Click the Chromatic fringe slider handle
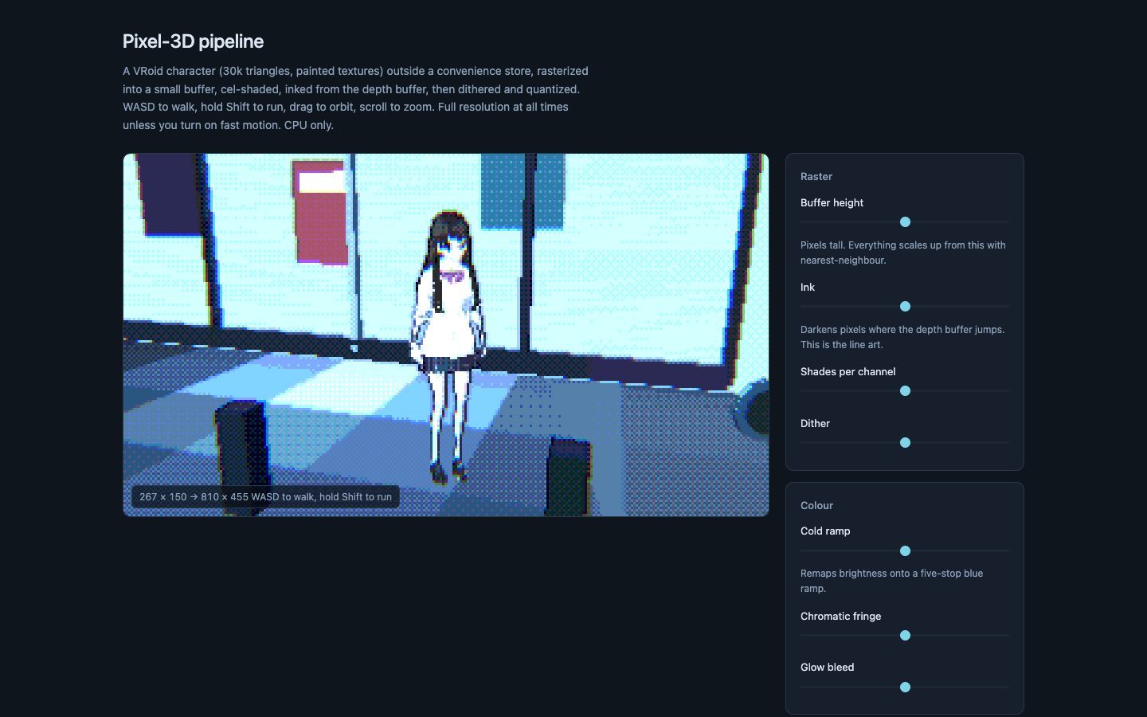Screen dimensions: 1147x717 (x=905, y=636)
